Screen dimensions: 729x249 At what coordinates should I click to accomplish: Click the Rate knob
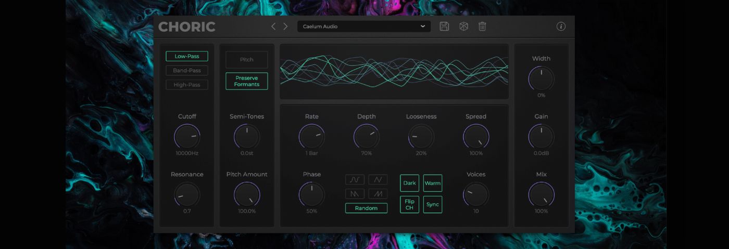[x=311, y=137]
